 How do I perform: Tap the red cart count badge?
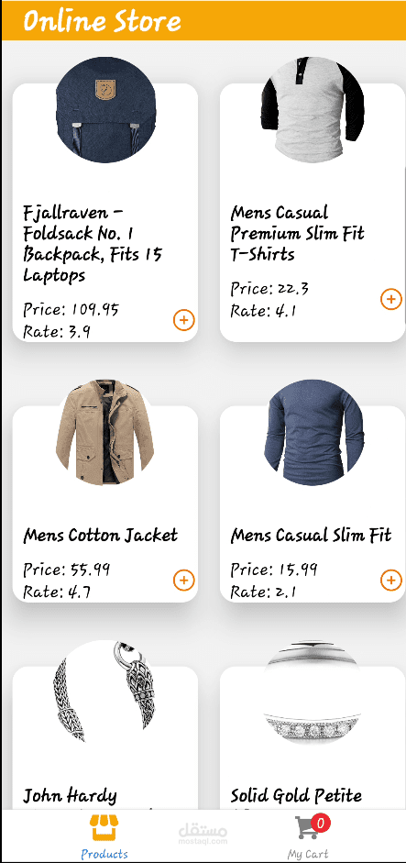point(321,823)
